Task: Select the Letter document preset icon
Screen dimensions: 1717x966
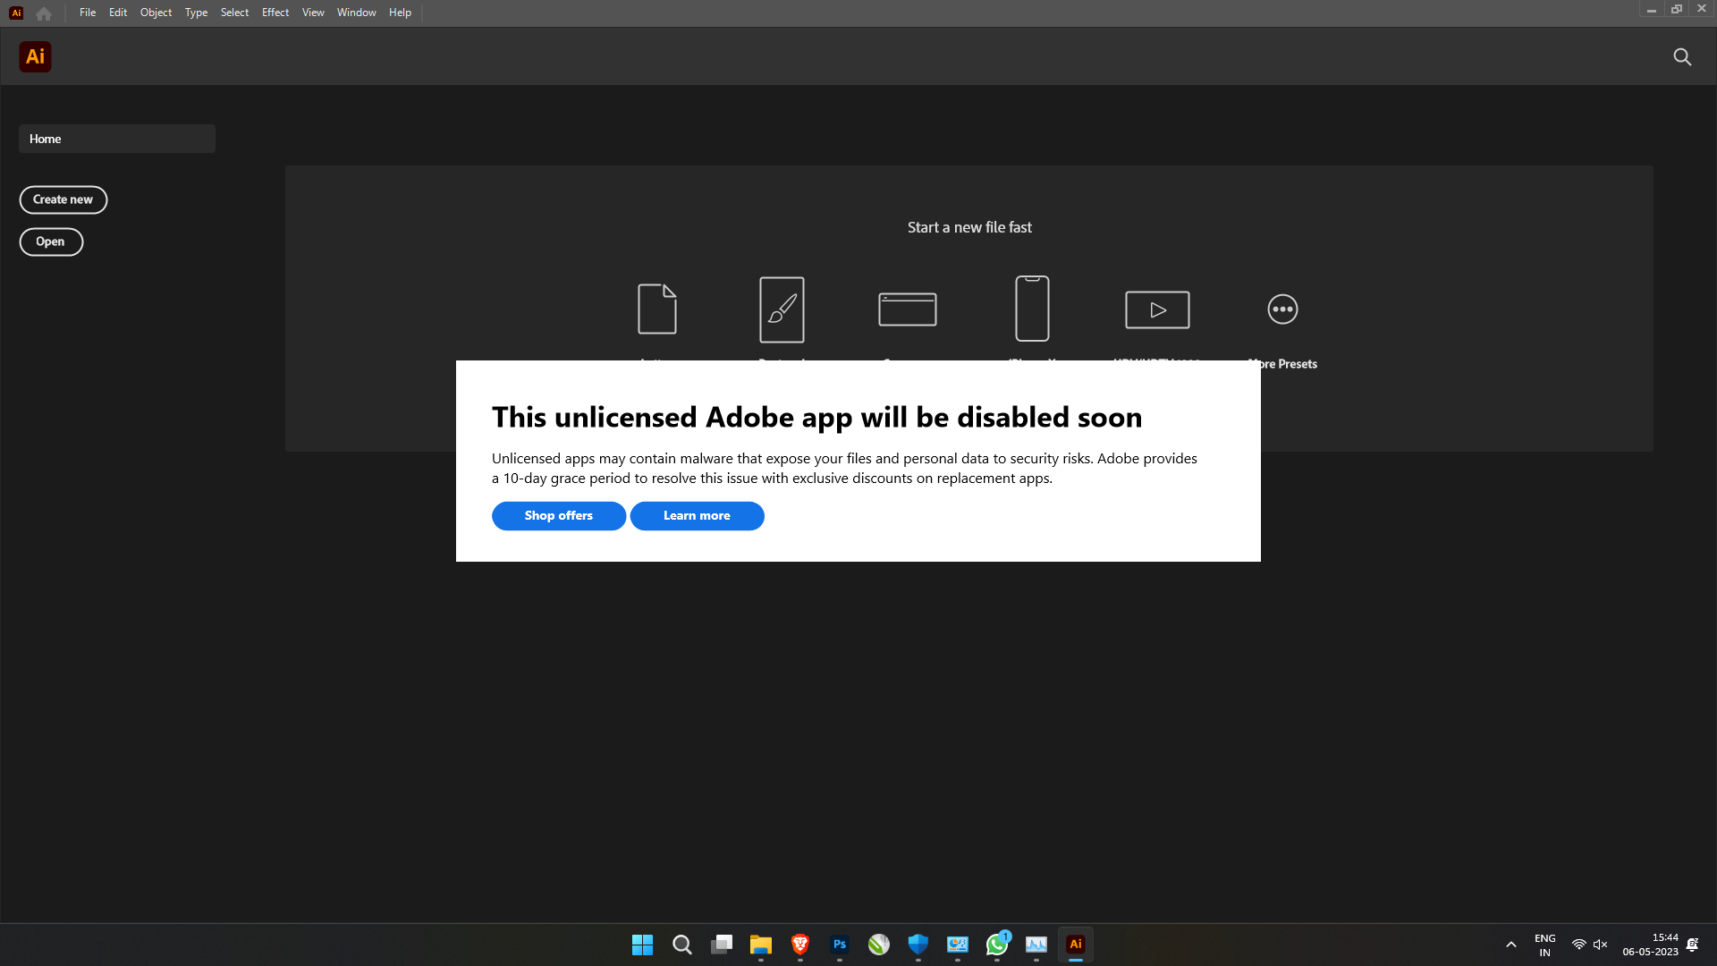Action: coord(657,309)
